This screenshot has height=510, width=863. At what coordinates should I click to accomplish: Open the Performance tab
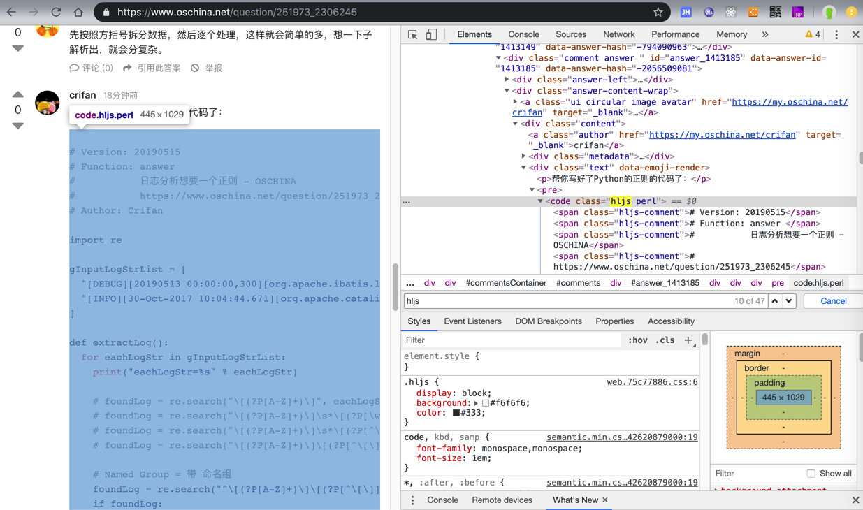pyautogui.click(x=676, y=34)
